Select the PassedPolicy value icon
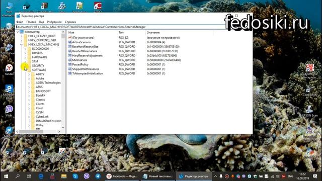Viewport: 322px width, 181px height. (70, 64)
